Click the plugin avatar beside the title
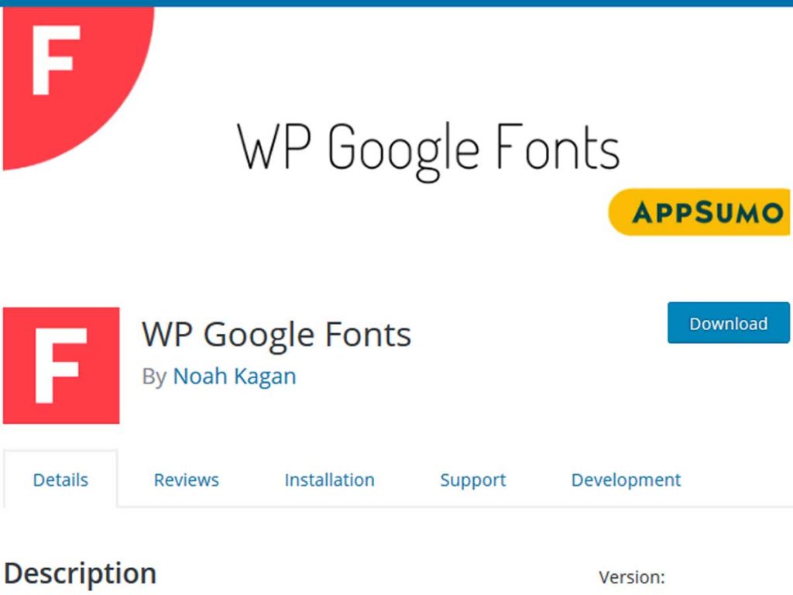This screenshot has width=793, height=595. pyautogui.click(x=62, y=364)
